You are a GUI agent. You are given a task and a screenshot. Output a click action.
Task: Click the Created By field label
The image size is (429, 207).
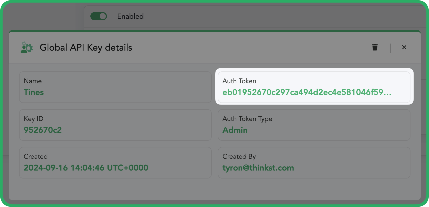pyautogui.click(x=239, y=157)
